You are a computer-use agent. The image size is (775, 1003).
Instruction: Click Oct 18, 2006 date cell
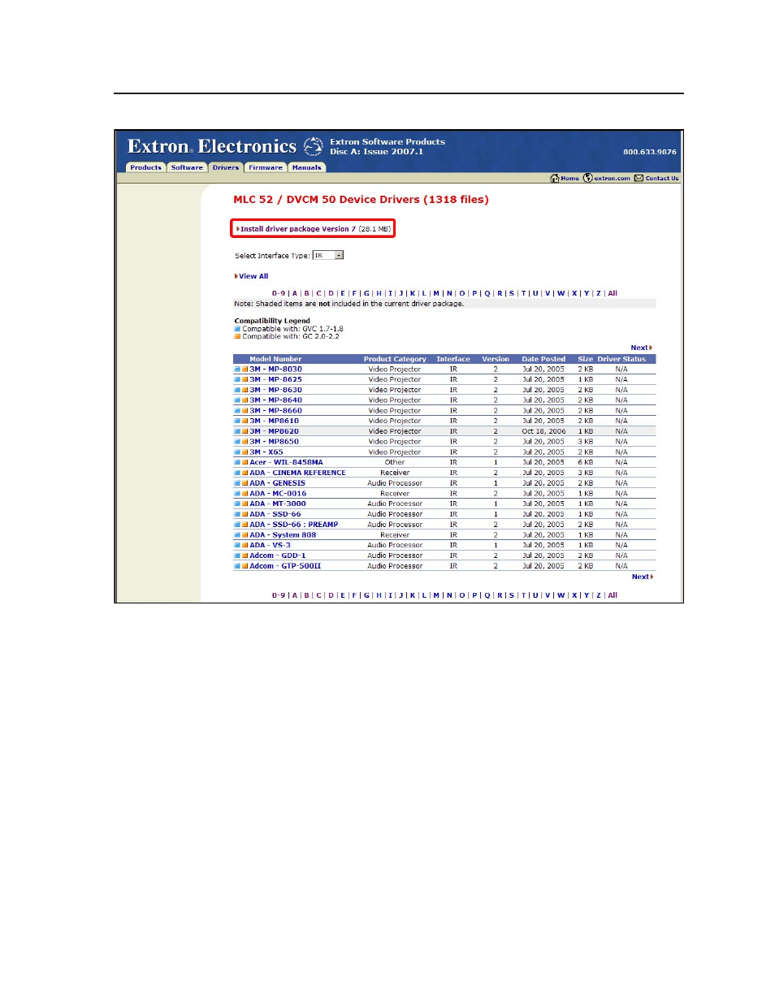(543, 431)
